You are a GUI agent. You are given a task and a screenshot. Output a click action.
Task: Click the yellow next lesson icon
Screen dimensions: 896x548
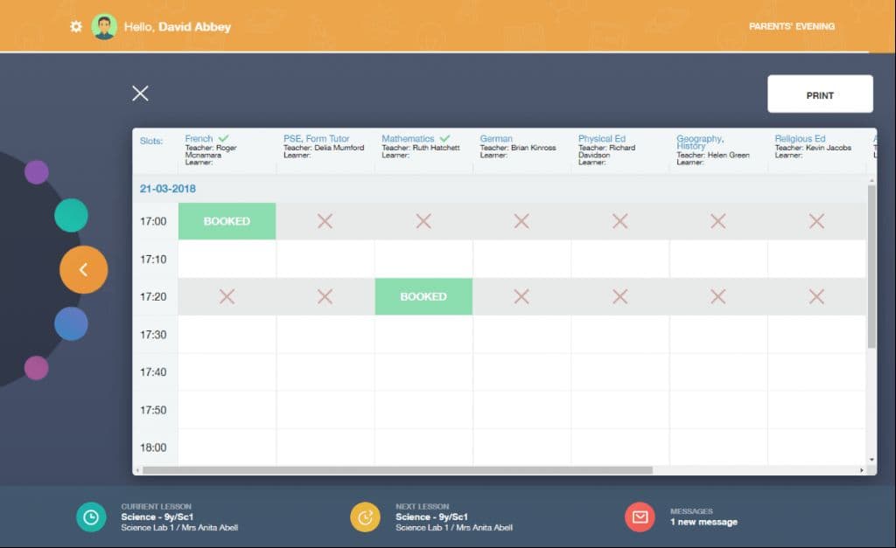pos(365,517)
